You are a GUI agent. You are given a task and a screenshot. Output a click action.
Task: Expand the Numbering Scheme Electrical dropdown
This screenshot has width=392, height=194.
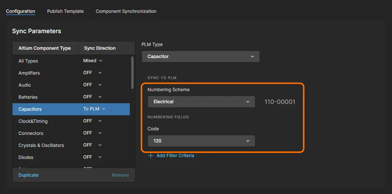tap(201, 102)
